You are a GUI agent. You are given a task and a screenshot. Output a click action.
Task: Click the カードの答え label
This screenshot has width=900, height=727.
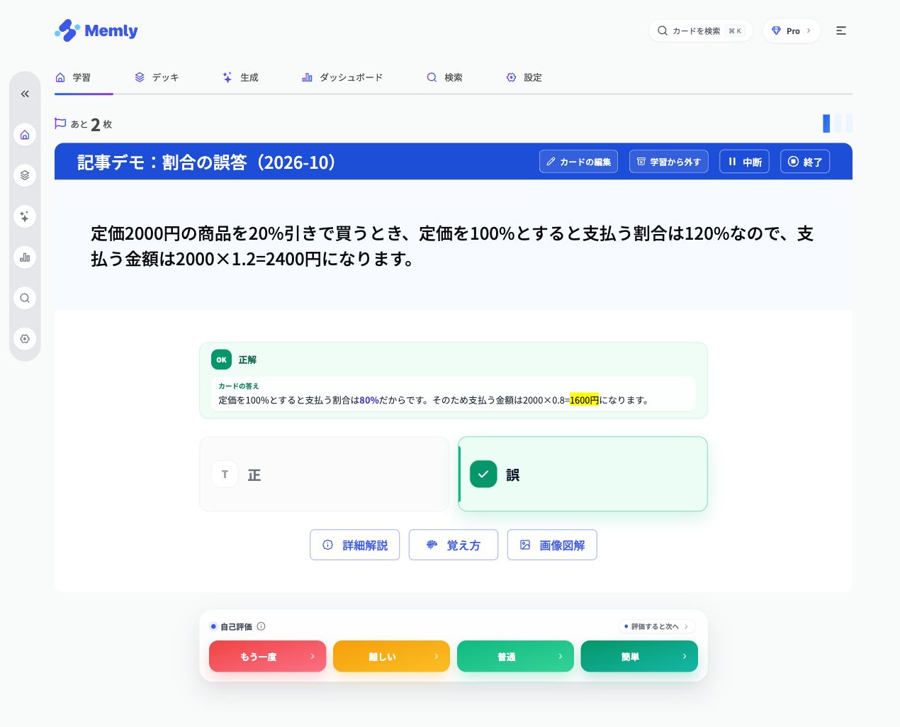[x=239, y=386]
